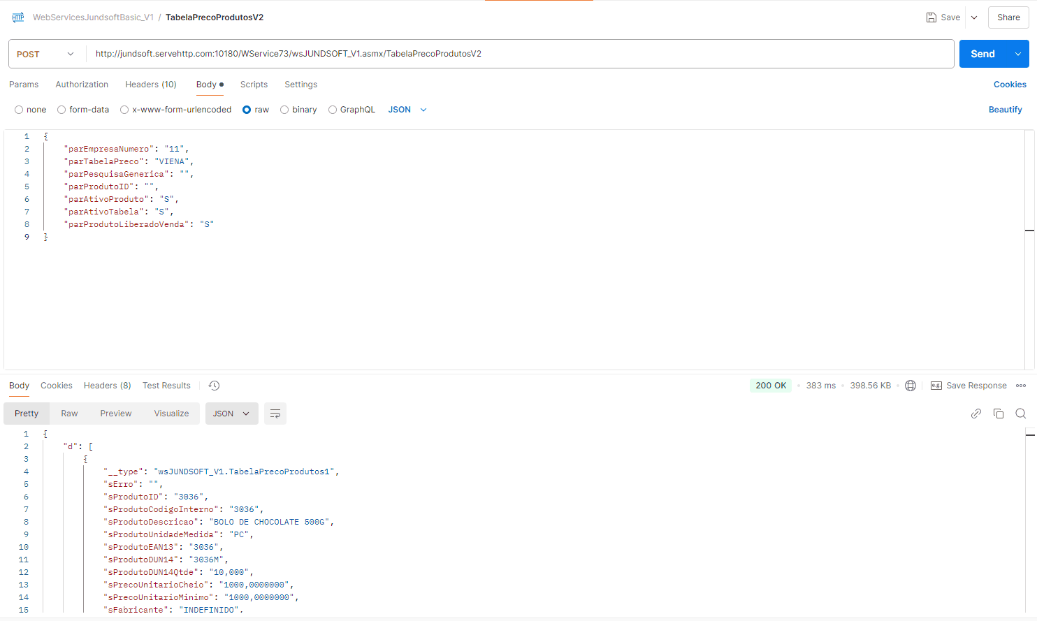Open the response history clock icon
This screenshot has height=621, width=1037.
215,386
